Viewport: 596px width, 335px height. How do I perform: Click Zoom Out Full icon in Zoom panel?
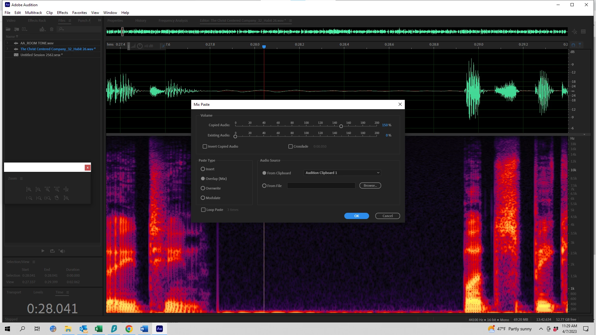click(66, 189)
